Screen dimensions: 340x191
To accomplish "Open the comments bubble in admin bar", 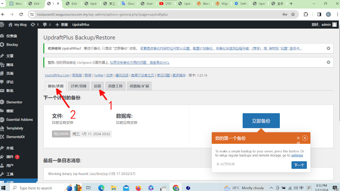I will coord(47,24).
